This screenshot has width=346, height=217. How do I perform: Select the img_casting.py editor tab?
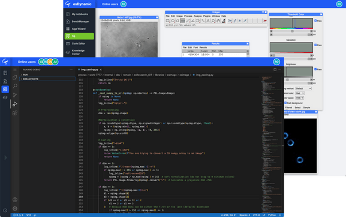pyautogui.click(x=90, y=69)
